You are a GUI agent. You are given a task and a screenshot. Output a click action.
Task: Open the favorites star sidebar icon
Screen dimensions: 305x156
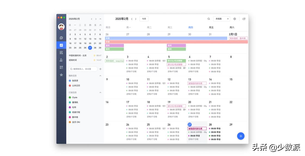[61, 75]
